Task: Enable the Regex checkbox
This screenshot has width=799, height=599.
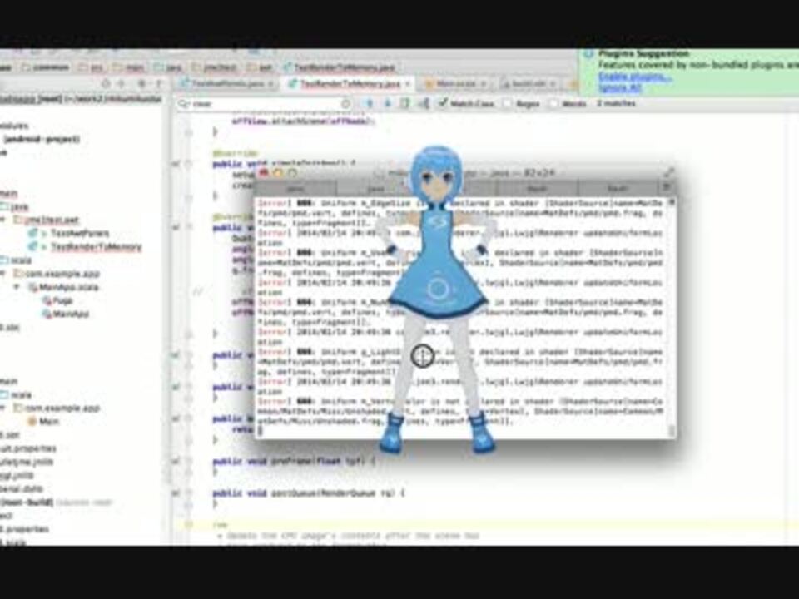Action: (507, 103)
